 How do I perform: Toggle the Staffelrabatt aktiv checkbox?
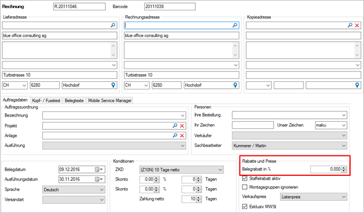pyautogui.click(x=245, y=178)
